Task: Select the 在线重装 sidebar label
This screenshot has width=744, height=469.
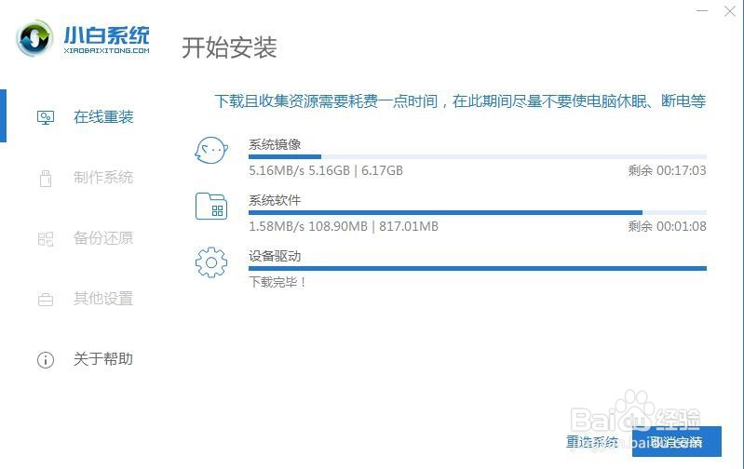Action: point(103,117)
